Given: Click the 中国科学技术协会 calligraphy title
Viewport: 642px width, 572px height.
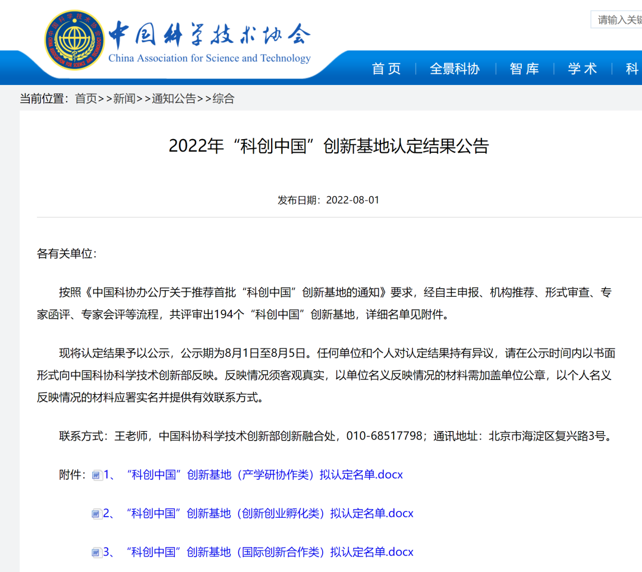Looking at the screenshot, I should pyautogui.click(x=210, y=34).
